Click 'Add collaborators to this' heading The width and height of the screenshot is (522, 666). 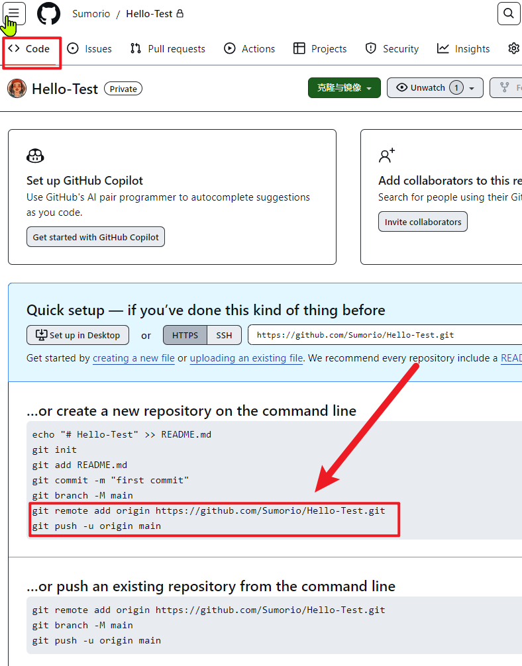[450, 181]
